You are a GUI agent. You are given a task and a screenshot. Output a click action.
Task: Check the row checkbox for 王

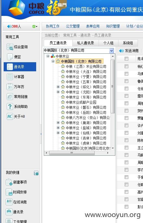click(126, 148)
